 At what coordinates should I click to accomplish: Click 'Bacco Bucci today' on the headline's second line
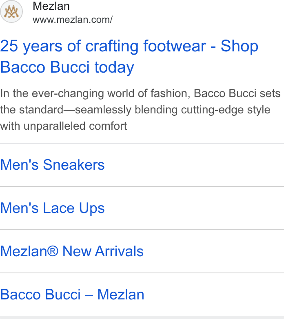67,67
